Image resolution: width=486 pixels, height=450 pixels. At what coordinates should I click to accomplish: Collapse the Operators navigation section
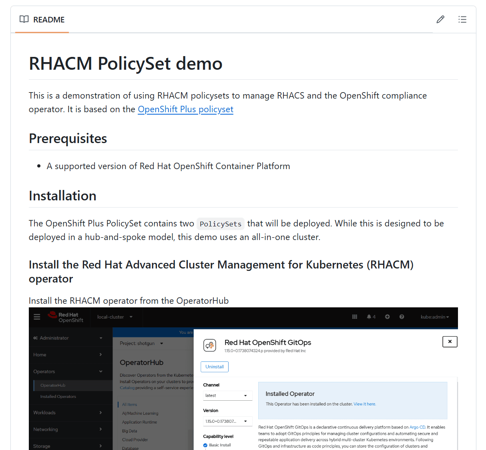(x=68, y=371)
